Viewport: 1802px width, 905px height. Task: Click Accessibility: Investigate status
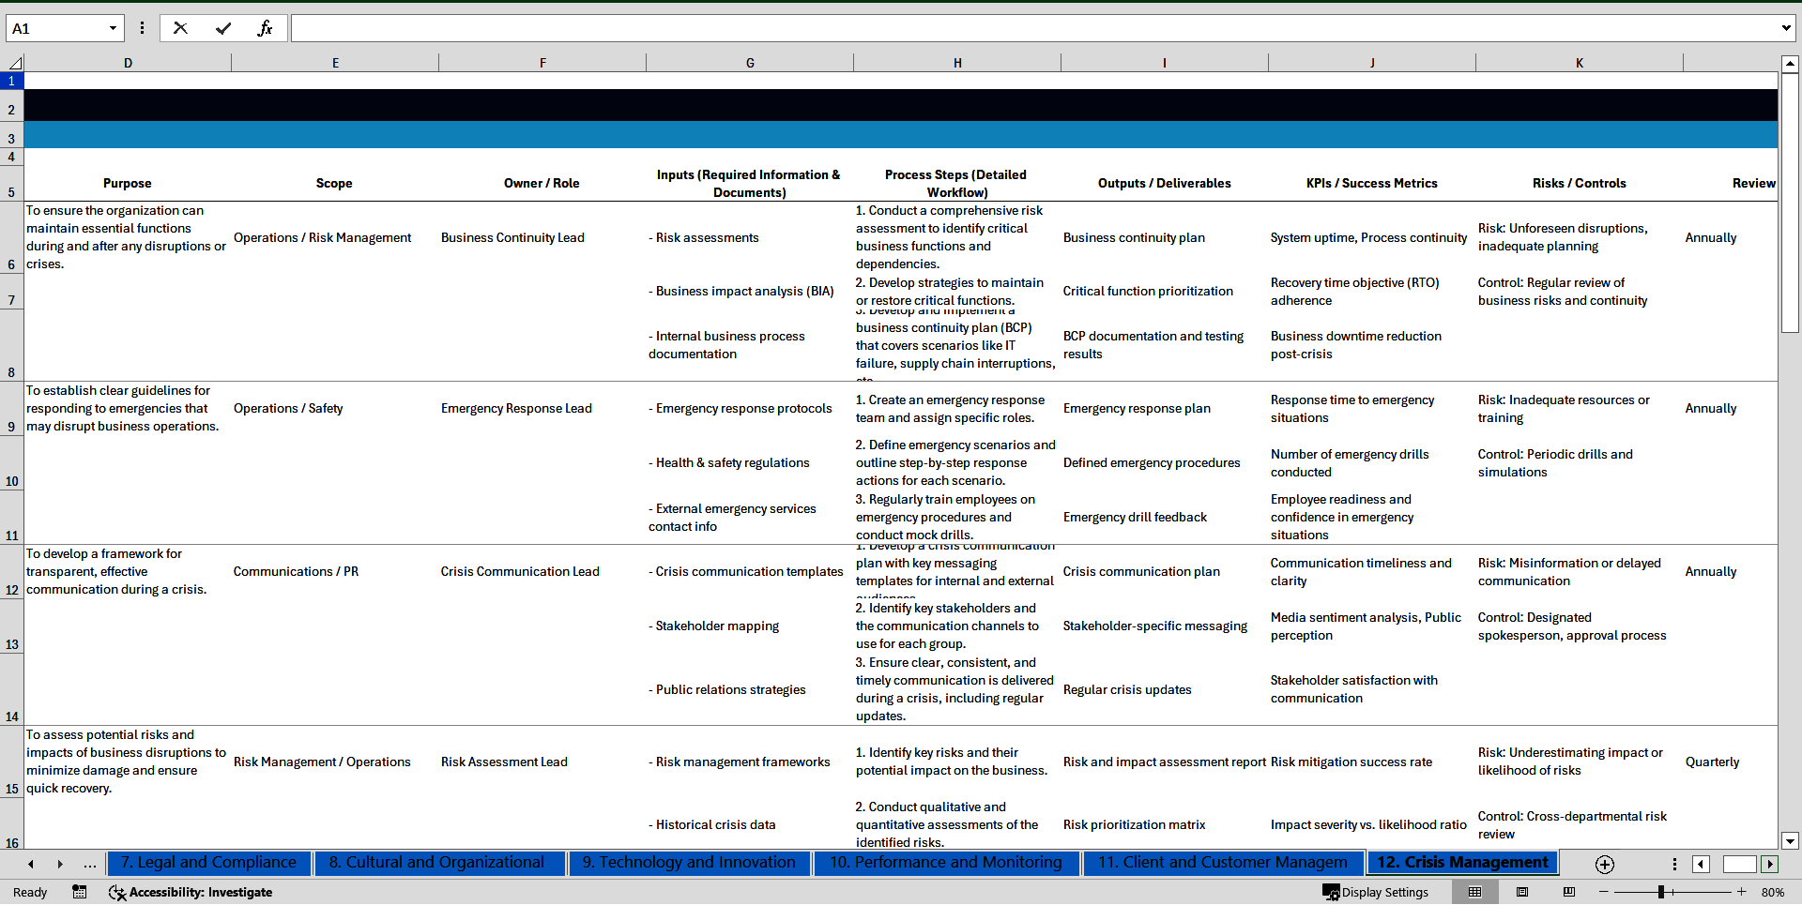click(191, 892)
